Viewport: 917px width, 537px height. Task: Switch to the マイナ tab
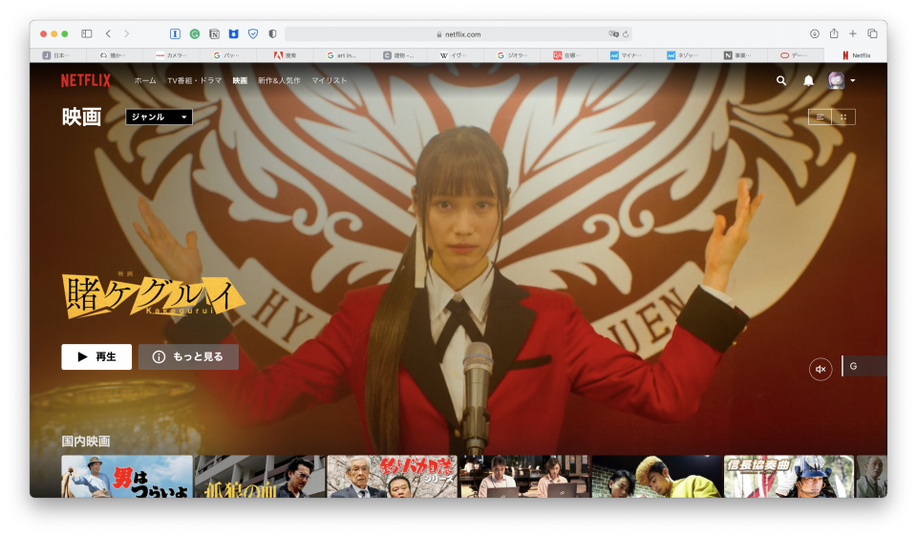[626, 55]
